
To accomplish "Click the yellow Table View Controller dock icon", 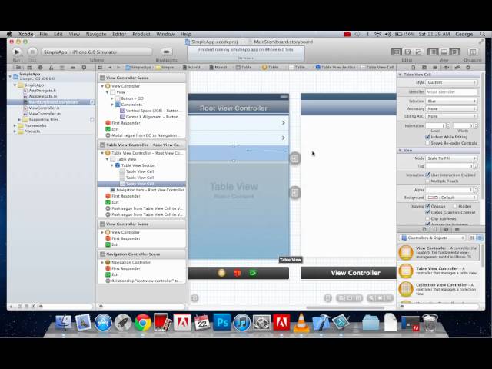I will click(221, 273).
